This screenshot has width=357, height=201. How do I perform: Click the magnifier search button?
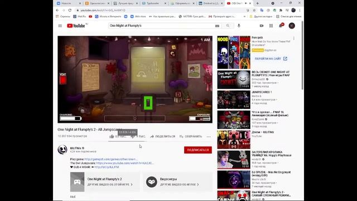click(228, 26)
